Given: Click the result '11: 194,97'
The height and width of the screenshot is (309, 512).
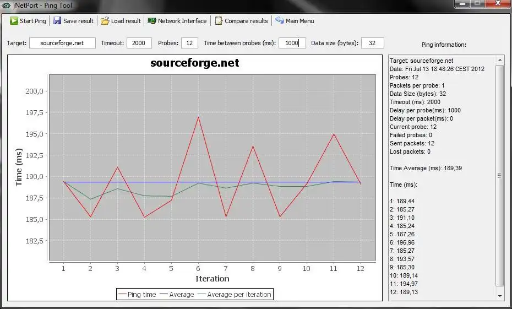Looking at the screenshot, I should pyautogui.click(x=404, y=284).
